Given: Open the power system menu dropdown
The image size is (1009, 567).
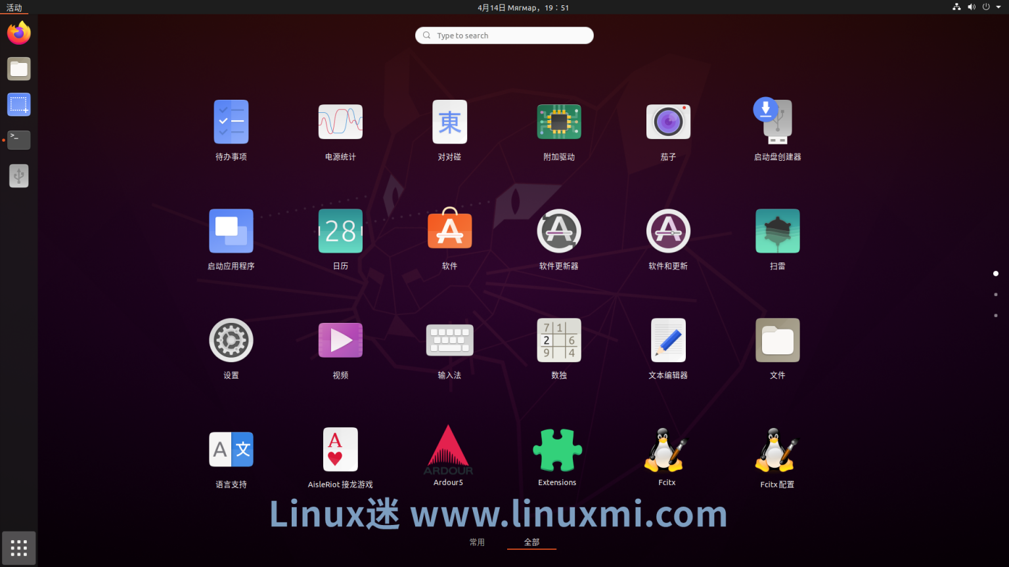Looking at the screenshot, I should pyautogui.click(x=991, y=7).
